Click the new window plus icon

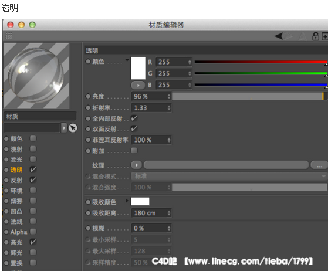tap(325, 36)
